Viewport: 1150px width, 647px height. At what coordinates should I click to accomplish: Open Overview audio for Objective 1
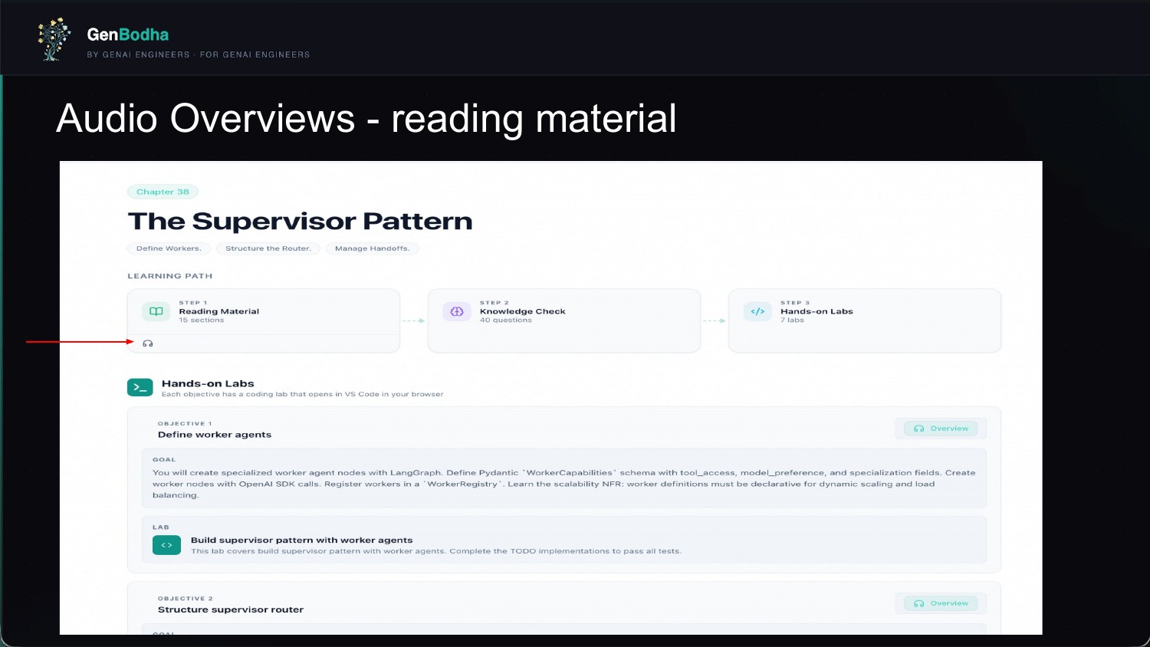coord(941,429)
